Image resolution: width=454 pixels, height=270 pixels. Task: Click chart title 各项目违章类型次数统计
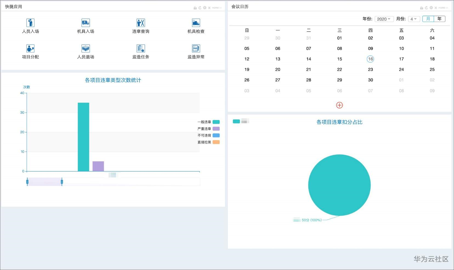[113, 80]
